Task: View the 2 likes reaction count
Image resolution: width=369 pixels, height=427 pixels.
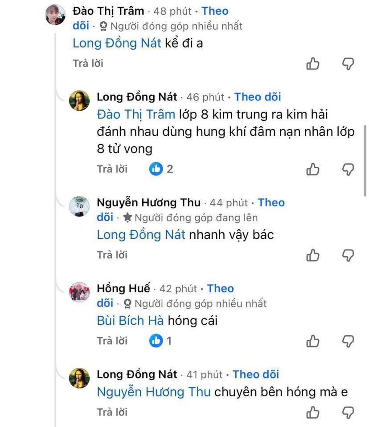Action: (161, 169)
